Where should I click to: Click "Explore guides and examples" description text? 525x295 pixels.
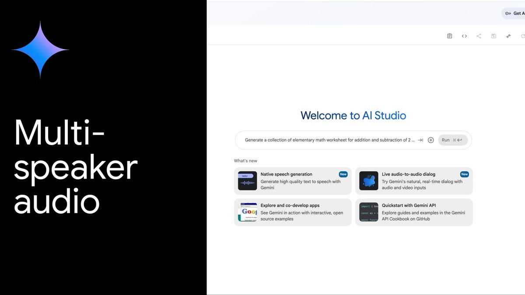click(423, 216)
